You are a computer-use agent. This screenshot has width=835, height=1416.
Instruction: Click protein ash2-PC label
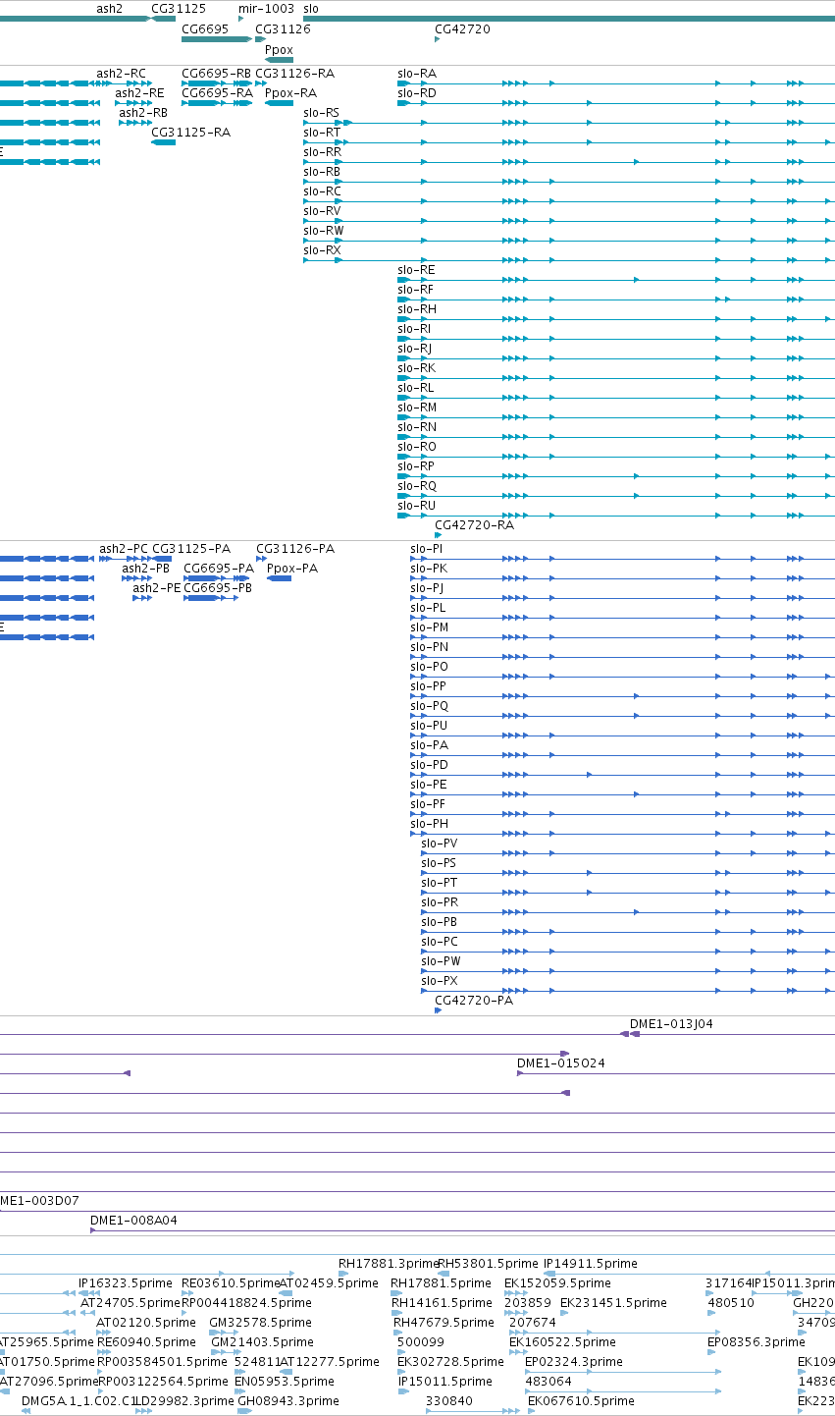[x=124, y=549]
